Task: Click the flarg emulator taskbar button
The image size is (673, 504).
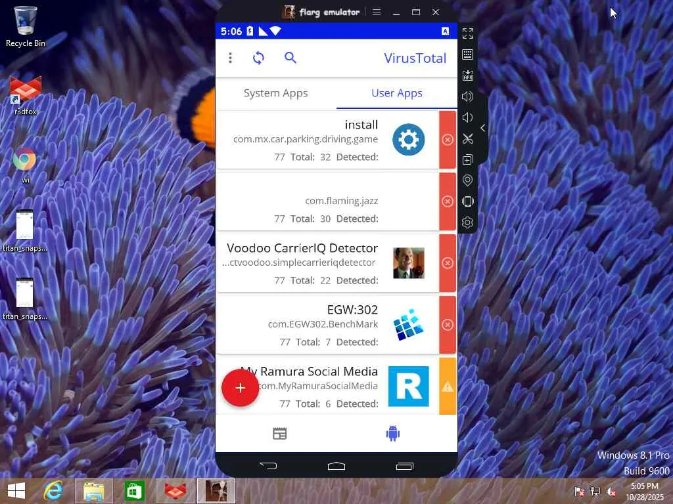Action: coord(216,491)
